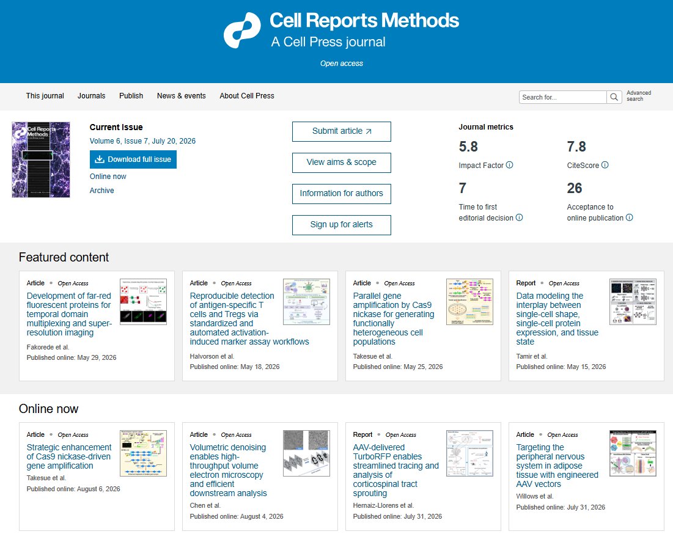Screen dimensions: 673x534
Task: Open Advanced search link
Action: tap(639, 96)
